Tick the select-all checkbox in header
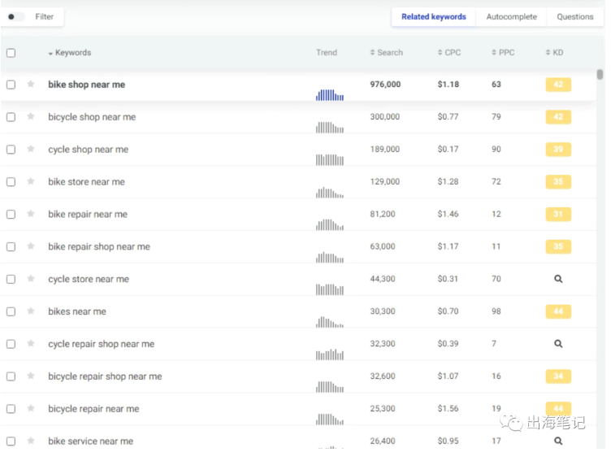Image resolution: width=611 pixels, height=461 pixels. point(11,53)
